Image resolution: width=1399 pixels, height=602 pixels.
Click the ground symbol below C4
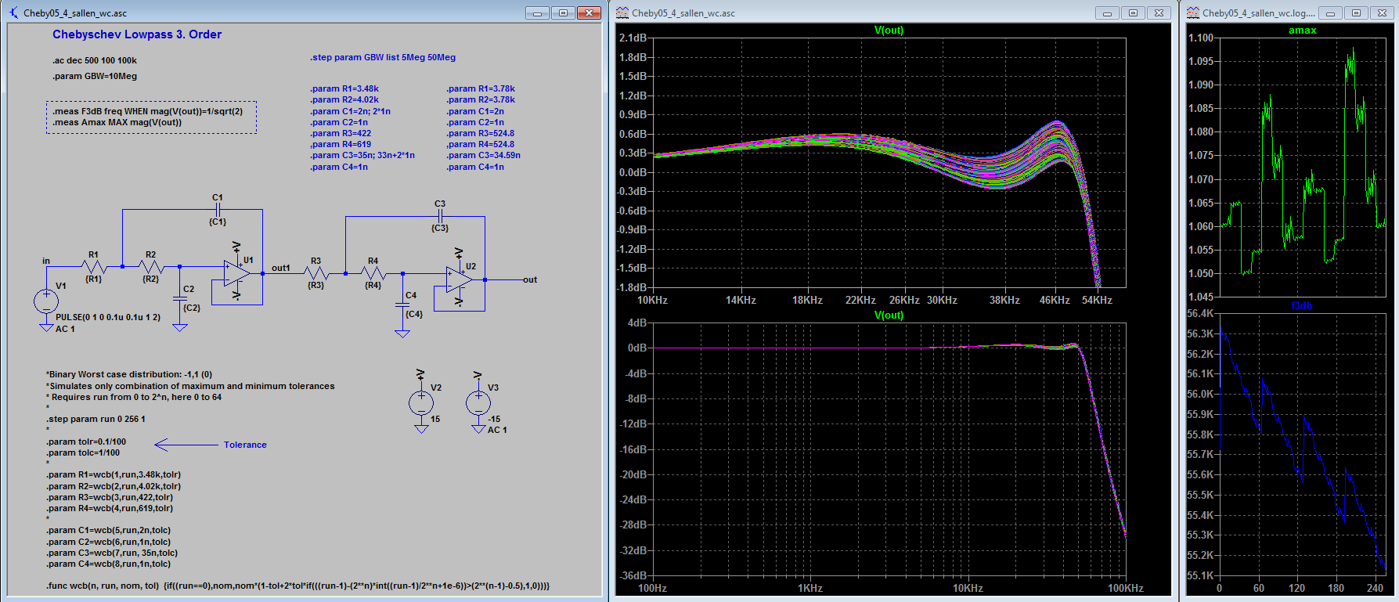pos(402,333)
